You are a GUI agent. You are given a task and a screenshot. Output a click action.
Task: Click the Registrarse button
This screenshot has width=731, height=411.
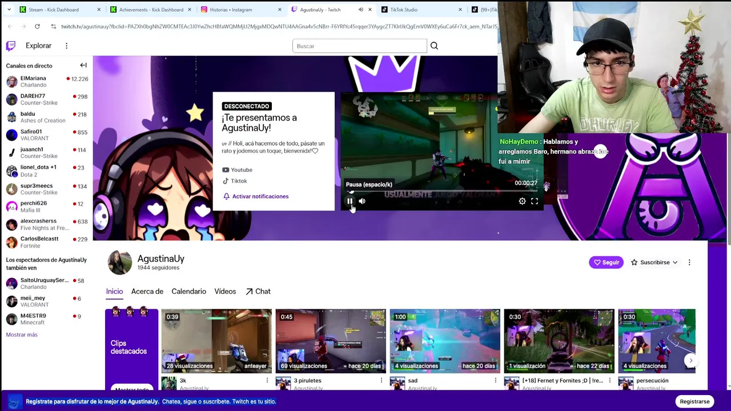[694, 401]
